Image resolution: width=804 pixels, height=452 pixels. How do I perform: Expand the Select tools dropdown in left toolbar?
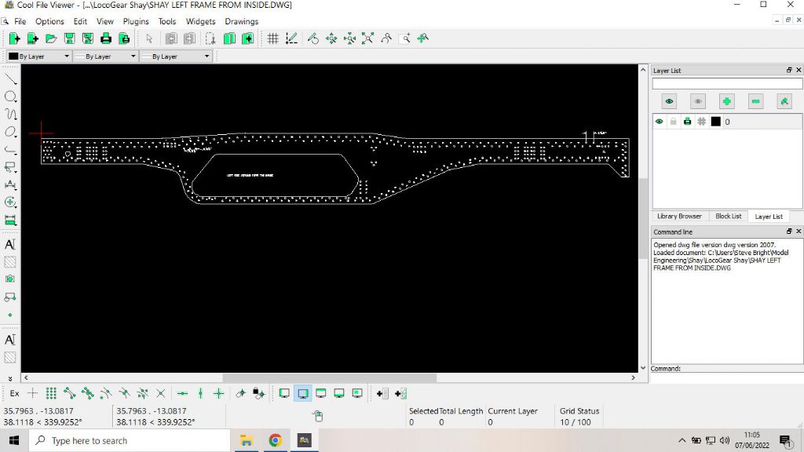tap(10, 167)
